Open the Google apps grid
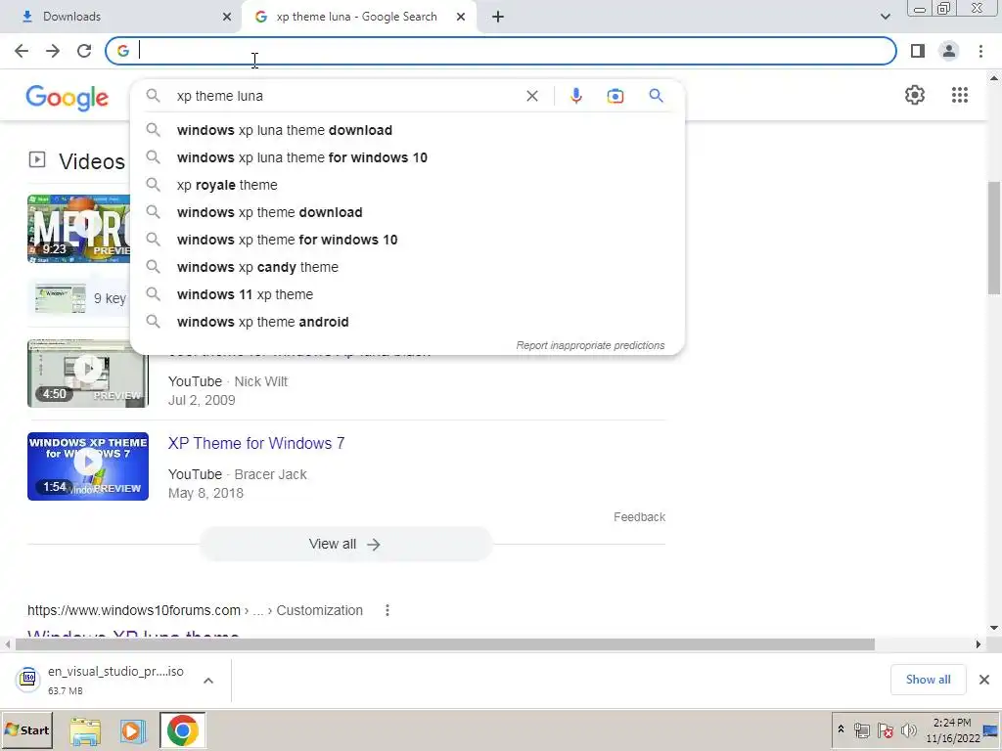 click(x=959, y=95)
